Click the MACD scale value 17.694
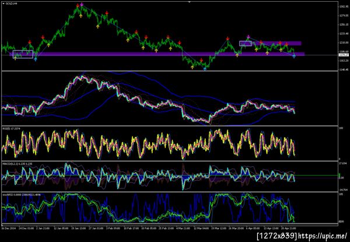 [x=342, y=163]
